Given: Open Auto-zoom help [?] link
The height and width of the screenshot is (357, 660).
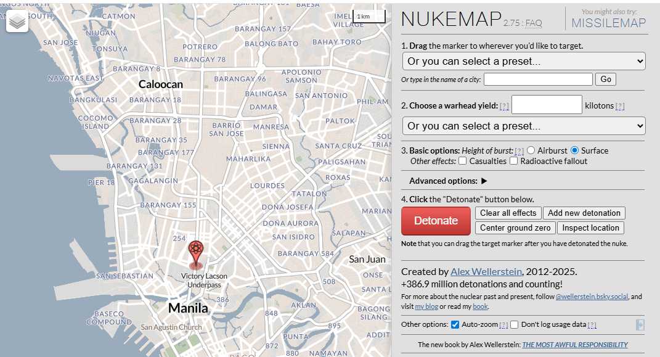Looking at the screenshot, I should coord(503,325).
